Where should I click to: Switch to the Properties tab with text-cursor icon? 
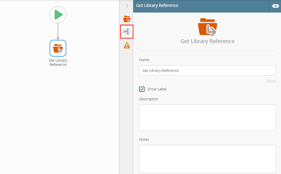(127, 31)
